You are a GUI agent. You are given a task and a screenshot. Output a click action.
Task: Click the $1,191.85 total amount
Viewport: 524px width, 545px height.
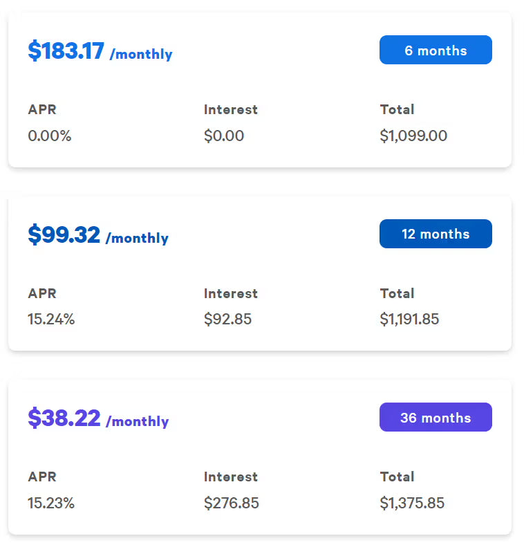click(410, 319)
